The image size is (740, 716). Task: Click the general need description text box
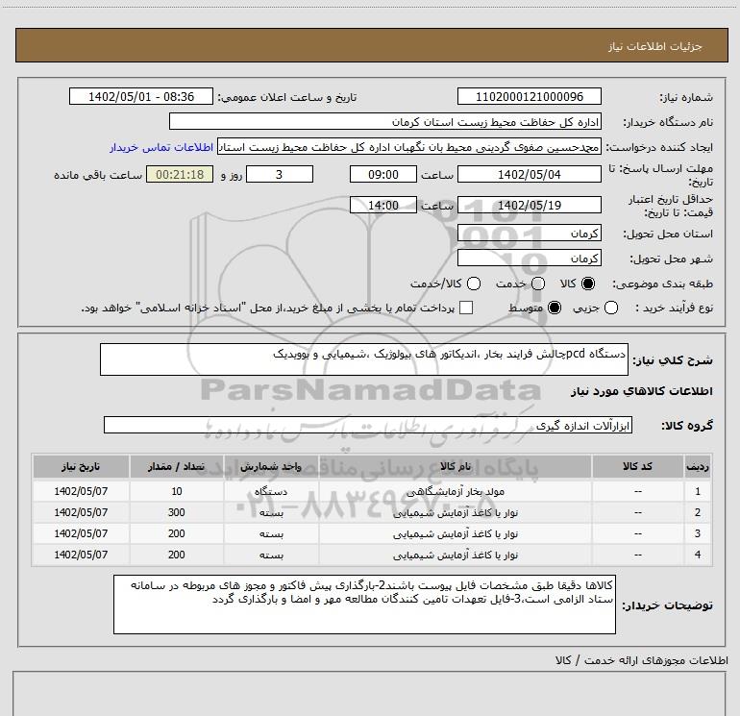[364, 359]
